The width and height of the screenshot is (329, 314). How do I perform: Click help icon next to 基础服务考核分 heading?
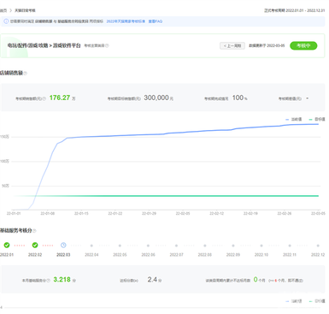tap(34, 230)
